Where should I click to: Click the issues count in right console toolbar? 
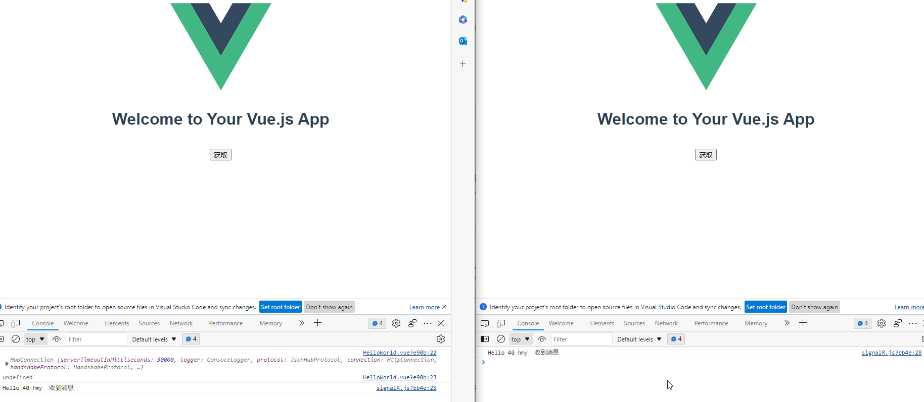tap(676, 339)
